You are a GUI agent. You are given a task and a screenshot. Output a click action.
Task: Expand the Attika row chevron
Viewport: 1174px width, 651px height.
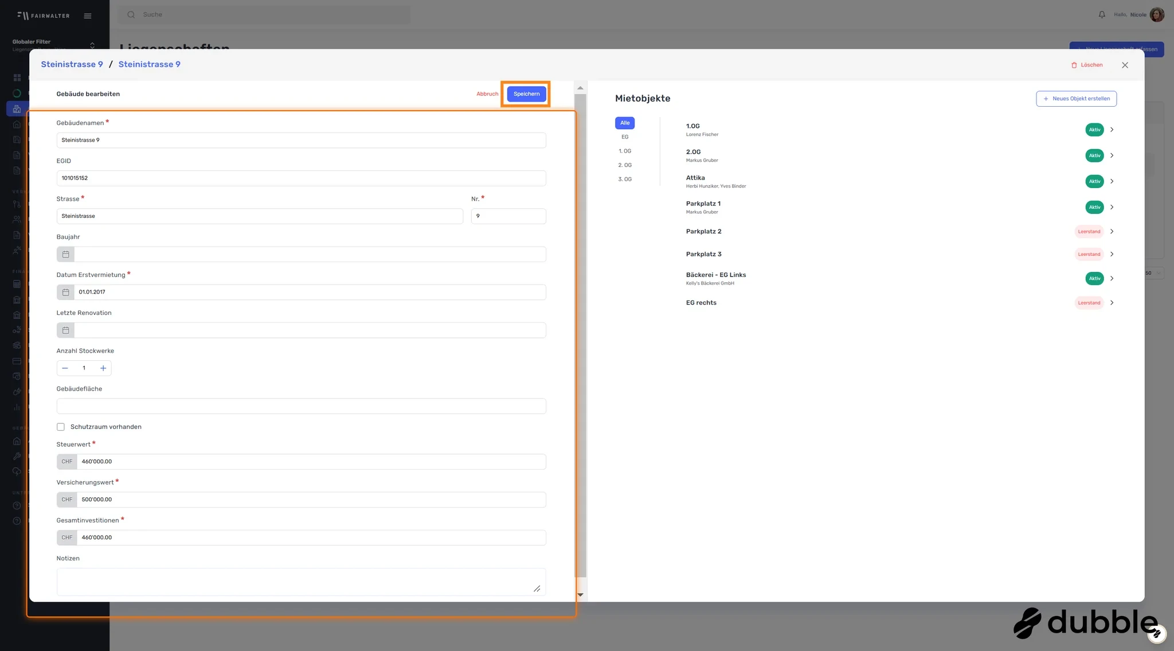tap(1112, 181)
